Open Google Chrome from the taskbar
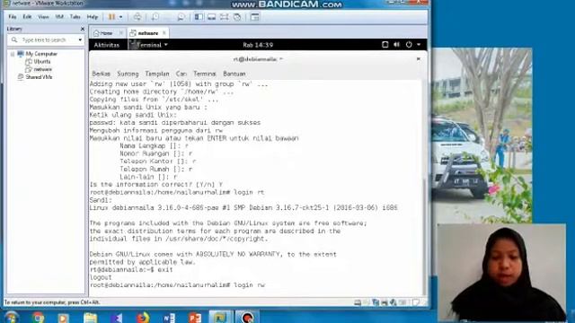 38,317
